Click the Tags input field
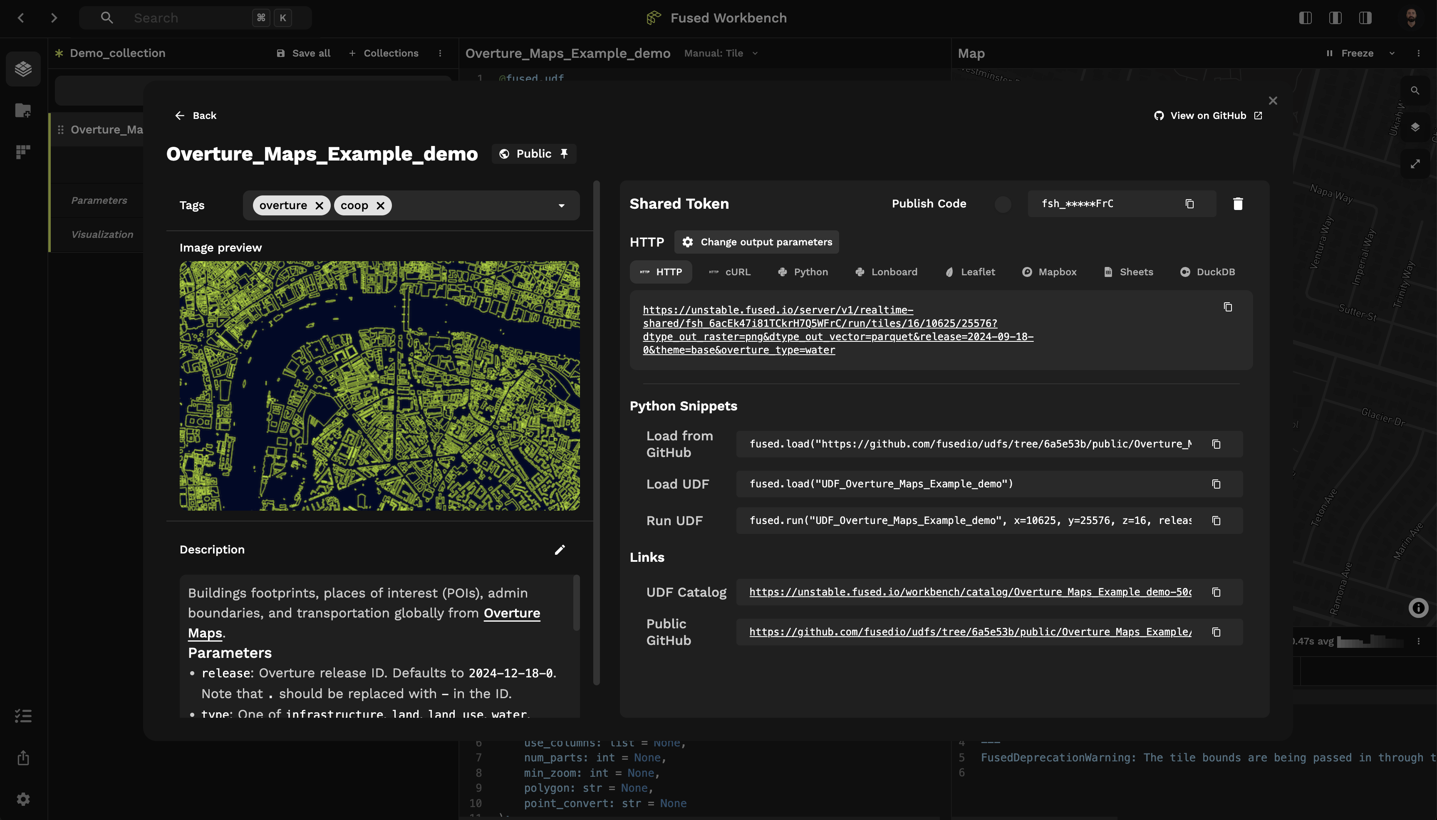The height and width of the screenshot is (820, 1437). point(411,205)
